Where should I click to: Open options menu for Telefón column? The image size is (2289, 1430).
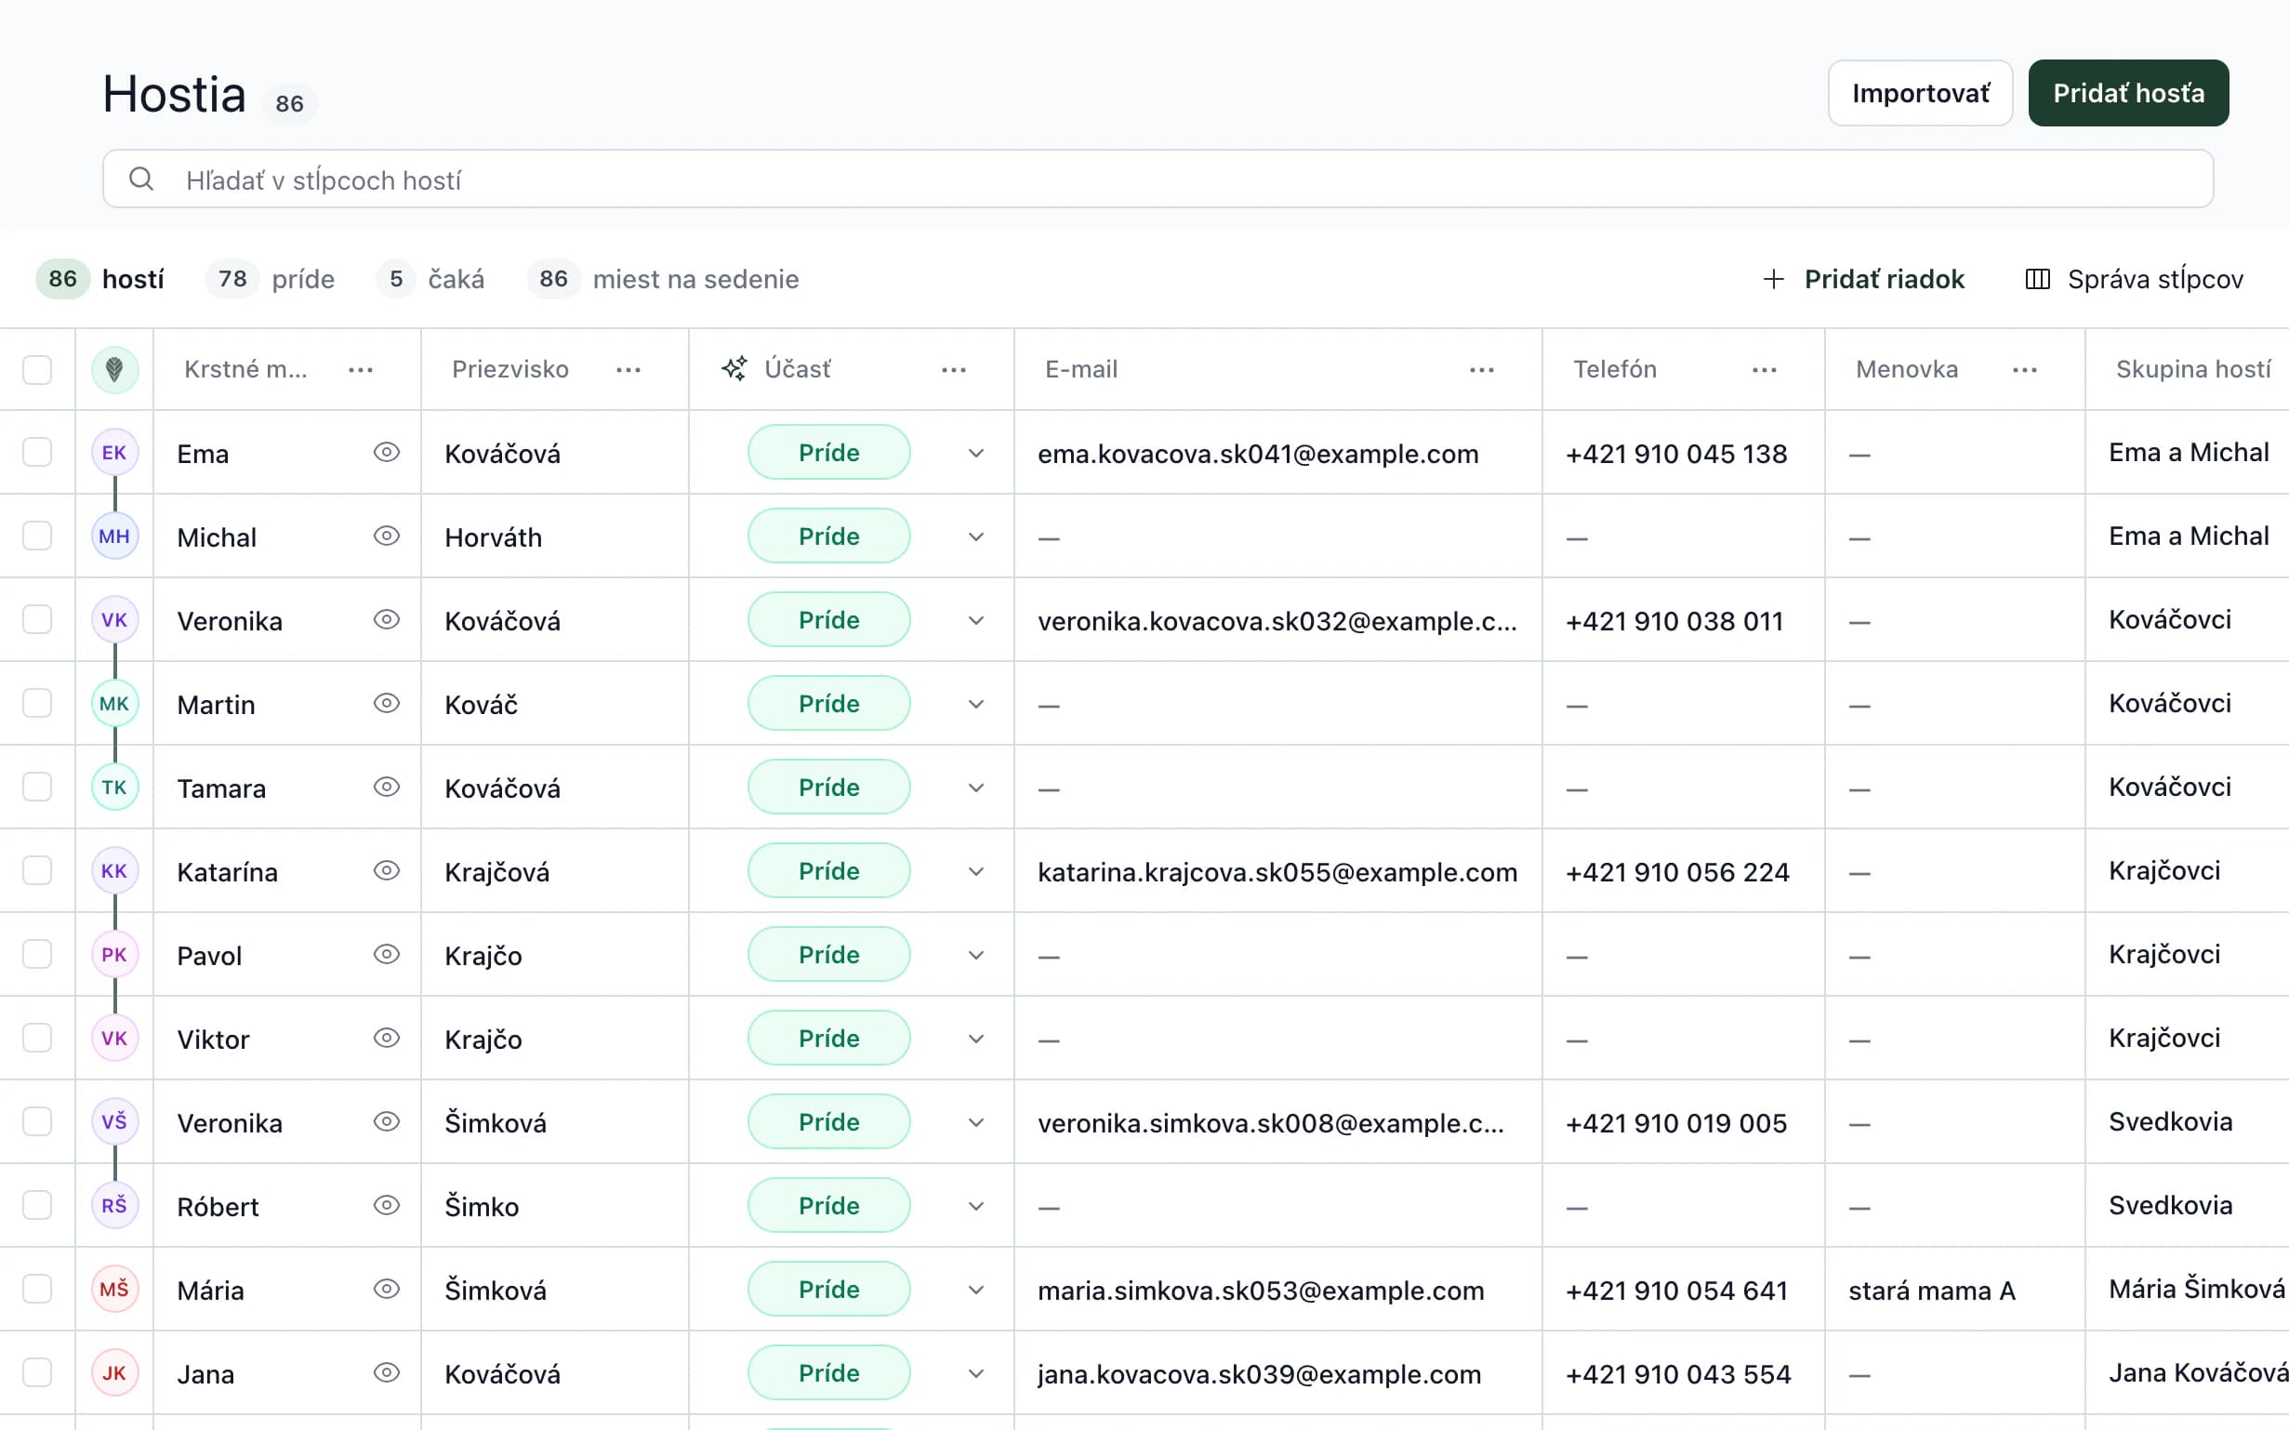point(1765,370)
